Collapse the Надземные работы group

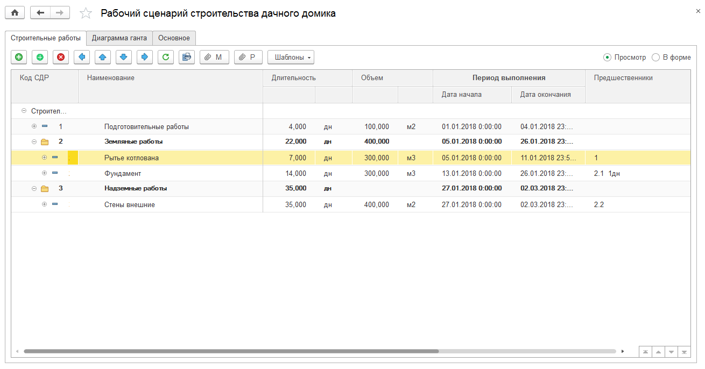pos(34,189)
